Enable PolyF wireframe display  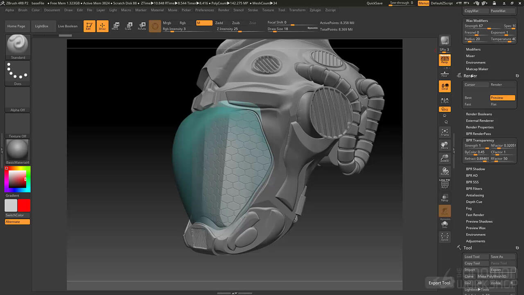[x=445, y=184]
